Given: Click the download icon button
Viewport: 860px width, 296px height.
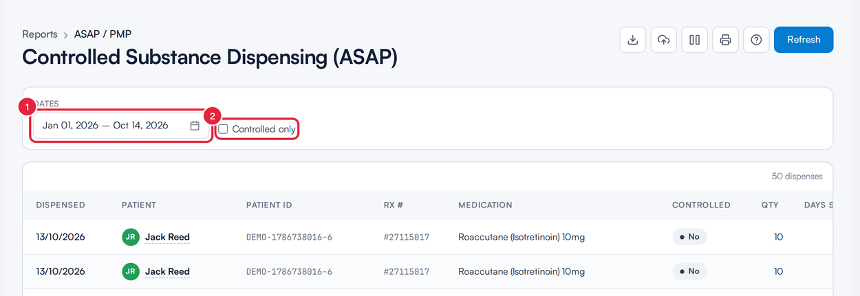Looking at the screenshot, I should pyautogui.click(x=633, y=40).
